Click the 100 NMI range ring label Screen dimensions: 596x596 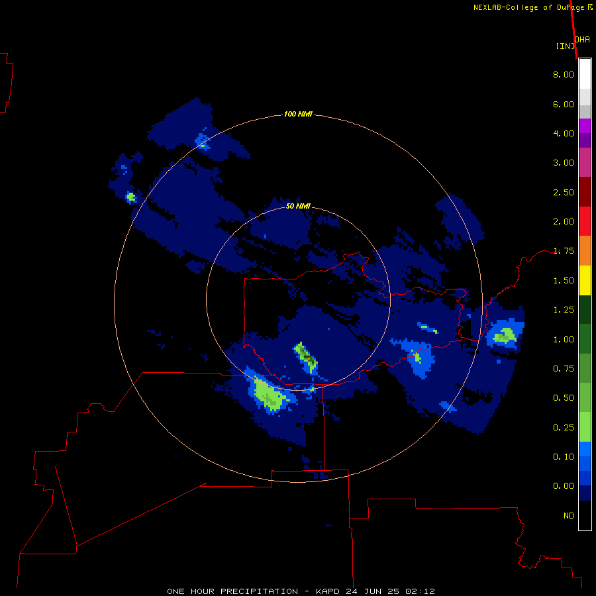(298, 114)
